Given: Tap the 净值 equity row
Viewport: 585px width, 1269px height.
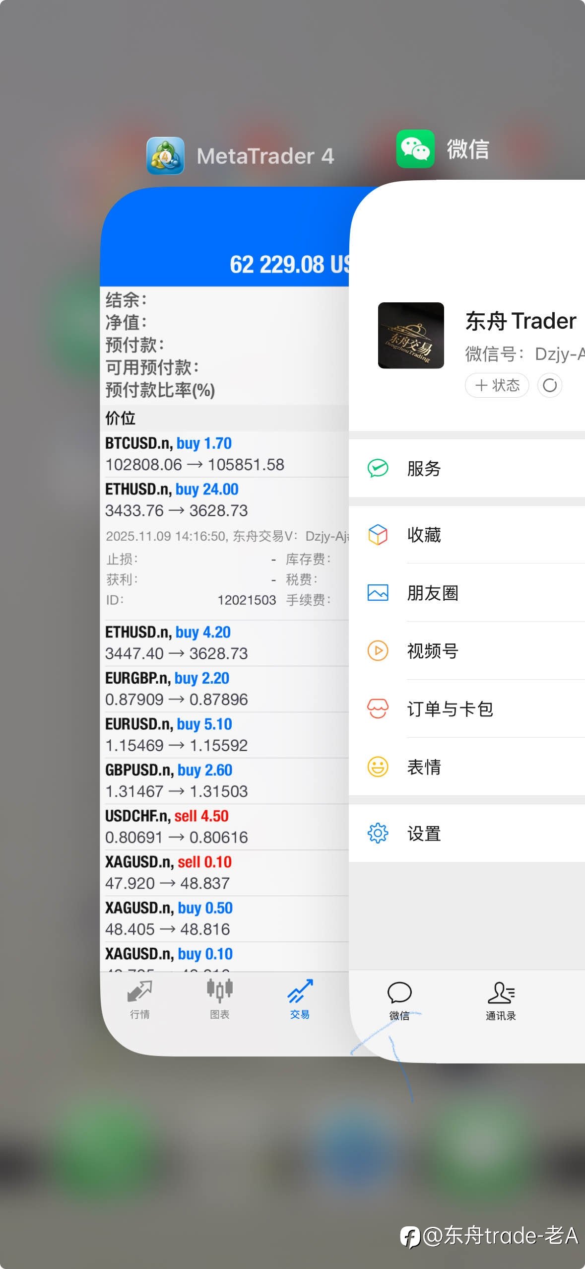Looking at the screenshot, I should point(225,323).
